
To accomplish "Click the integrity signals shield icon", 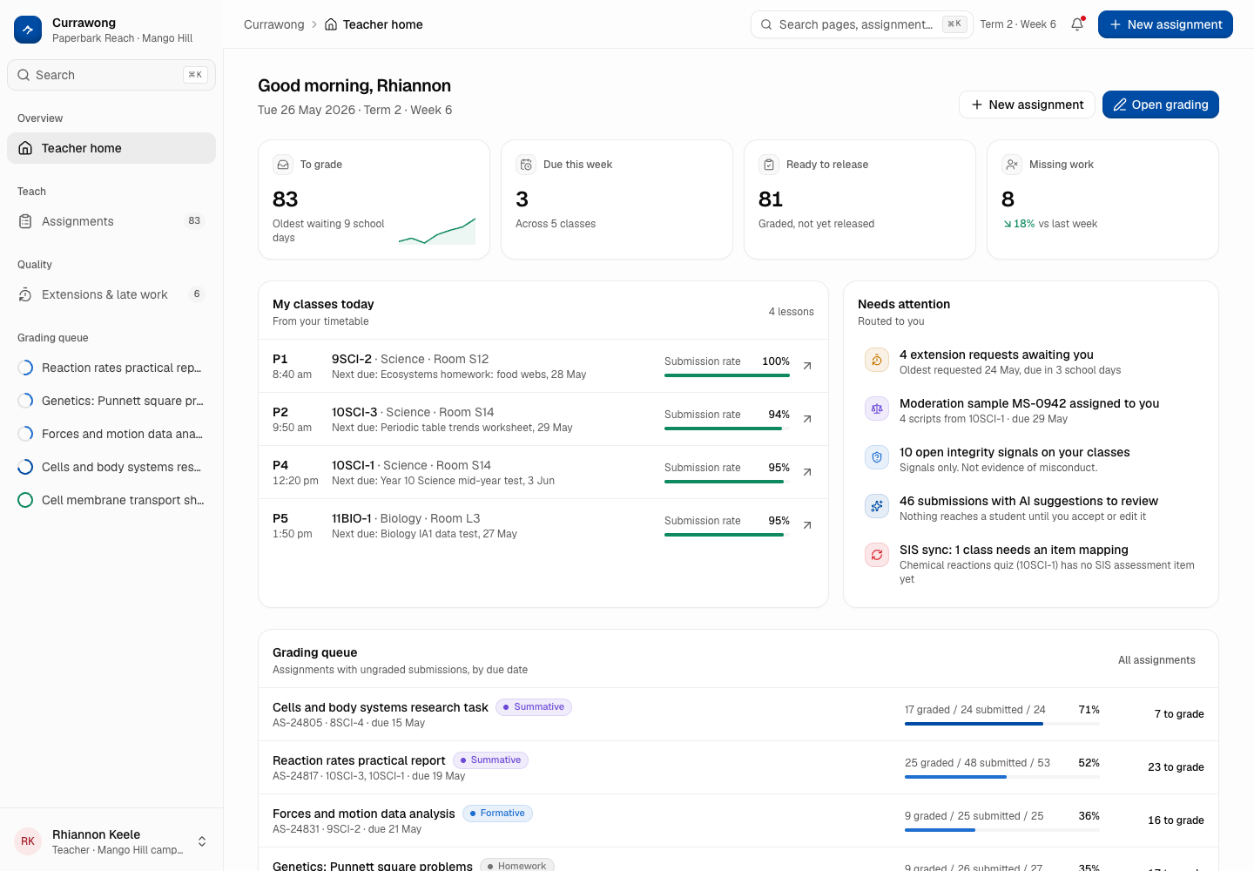I will (877, 457).
